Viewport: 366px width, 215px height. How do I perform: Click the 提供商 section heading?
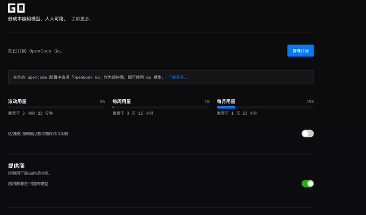16,166
